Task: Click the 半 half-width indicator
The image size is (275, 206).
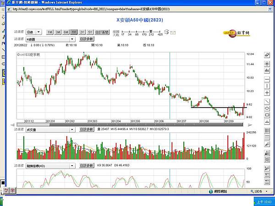Action: (12, 190)
